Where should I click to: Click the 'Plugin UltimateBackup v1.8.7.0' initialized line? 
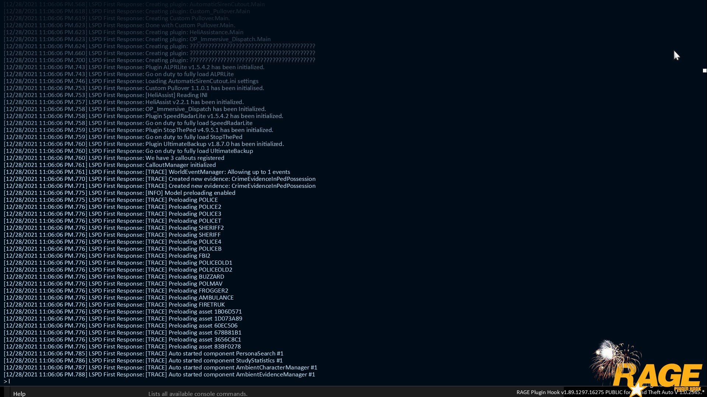(214, 144)
